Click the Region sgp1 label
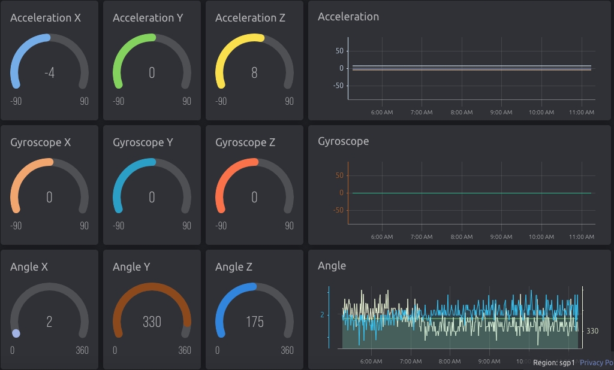Screen dimensions: 614x370 [x=553, y=362]
